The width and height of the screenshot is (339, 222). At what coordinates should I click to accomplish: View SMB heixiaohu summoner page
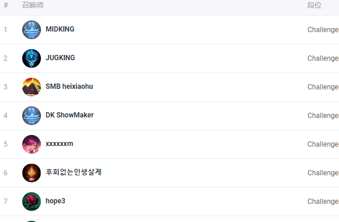pyautogui.click(x=69, y=86)
